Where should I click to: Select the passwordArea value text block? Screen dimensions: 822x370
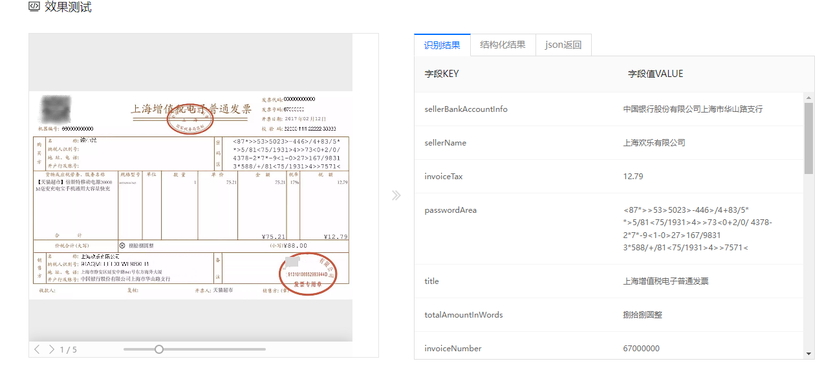pos(698,229)
